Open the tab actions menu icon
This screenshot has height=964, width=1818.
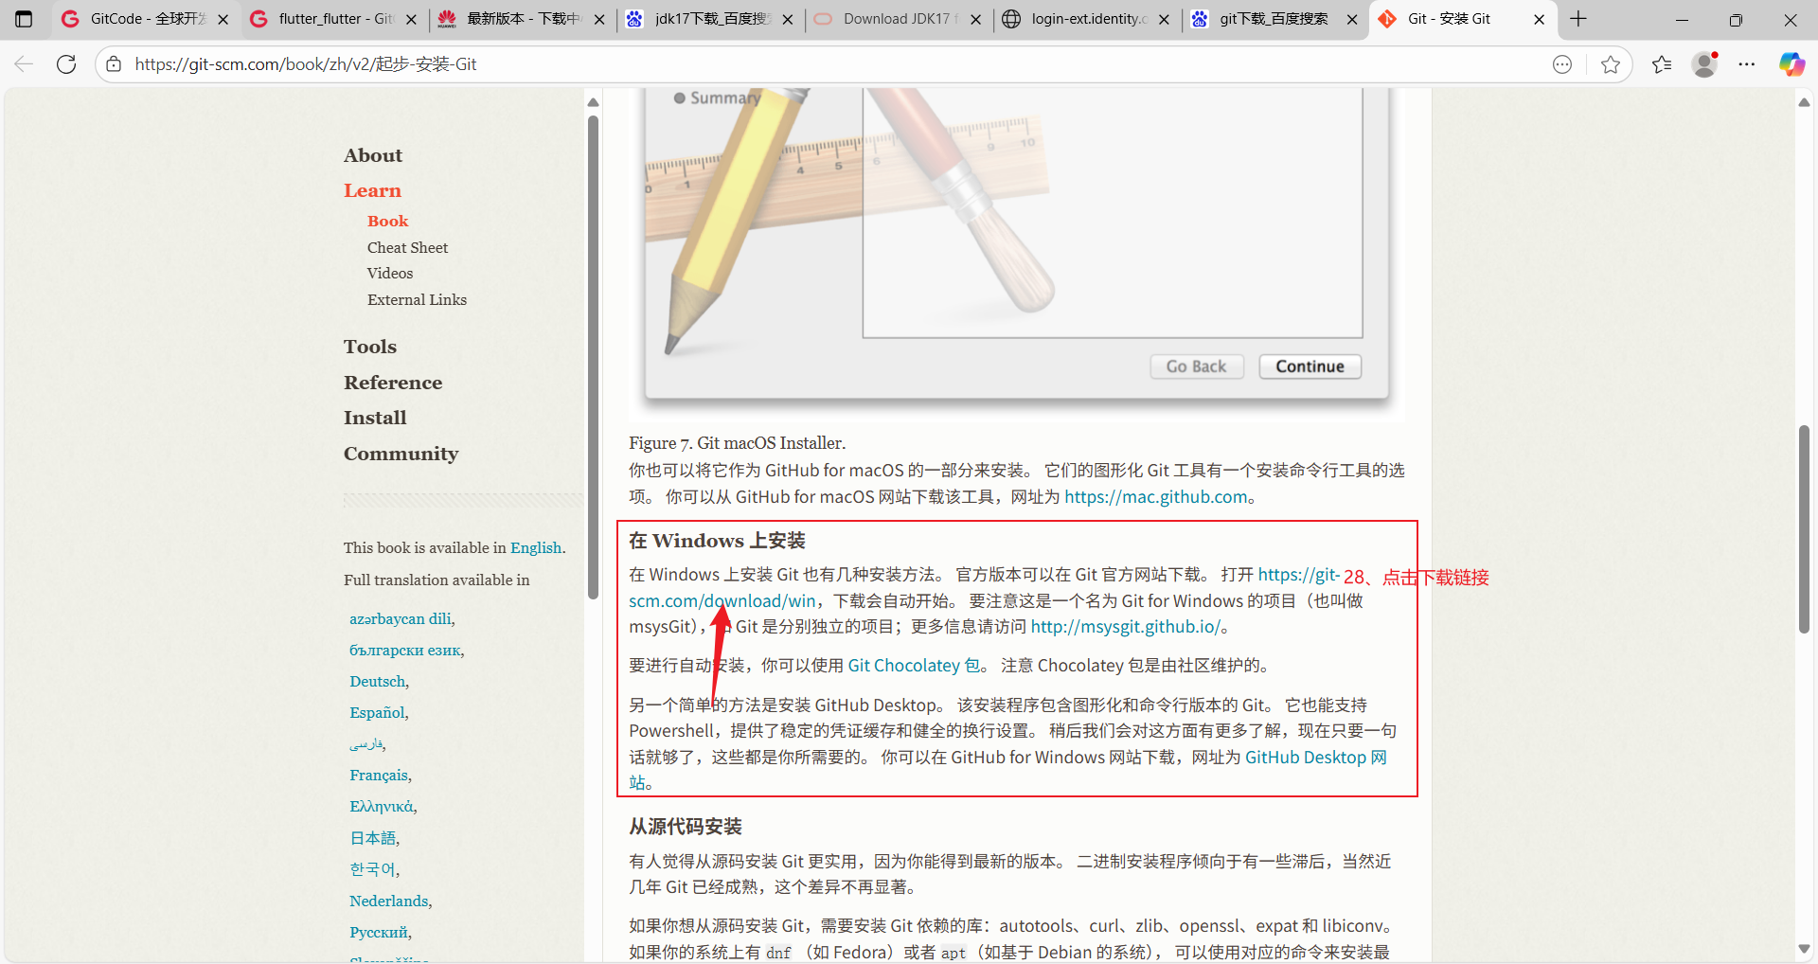click(24, 19)
